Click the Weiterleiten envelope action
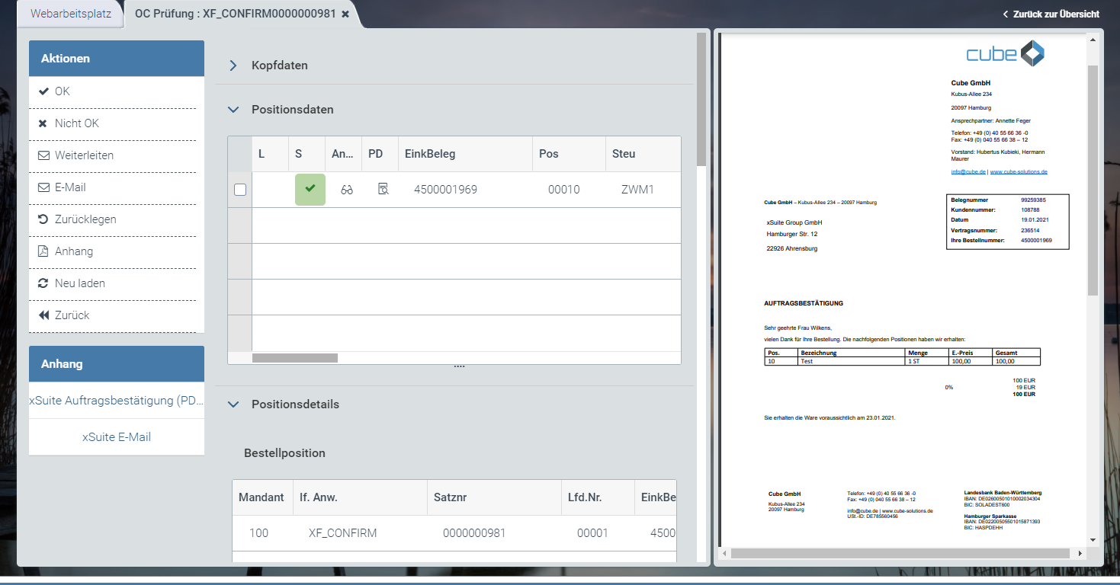 click(83, 155)
